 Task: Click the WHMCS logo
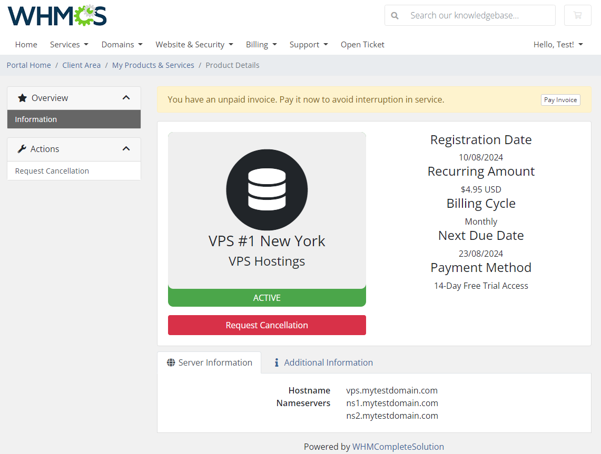coord(56,15)
